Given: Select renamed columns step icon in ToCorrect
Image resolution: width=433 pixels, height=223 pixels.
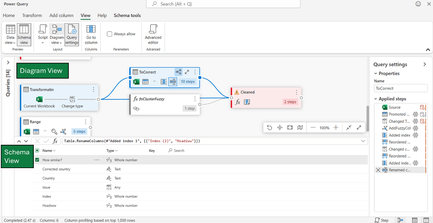Looking at the screenshot, I should point(173,82).
